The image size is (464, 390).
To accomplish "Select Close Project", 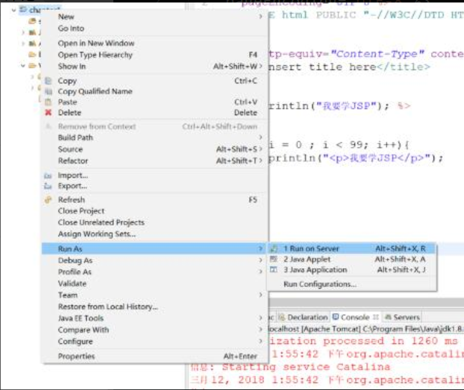I will 154,211.
